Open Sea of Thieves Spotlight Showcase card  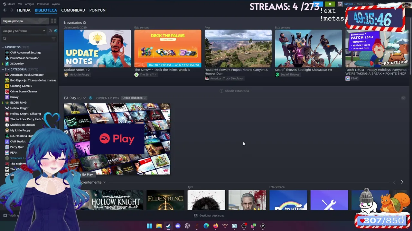pyautogui.click(x=308, y=48)
